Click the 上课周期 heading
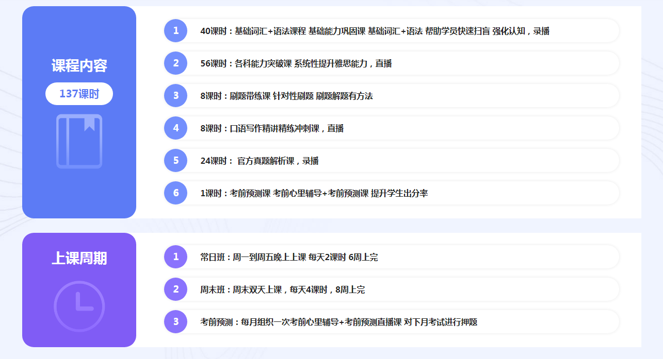The height and width of the screenshot is (359, 663). click(79, 258)
